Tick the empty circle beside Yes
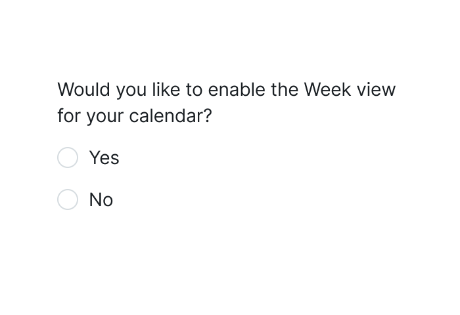 point(68,157)
